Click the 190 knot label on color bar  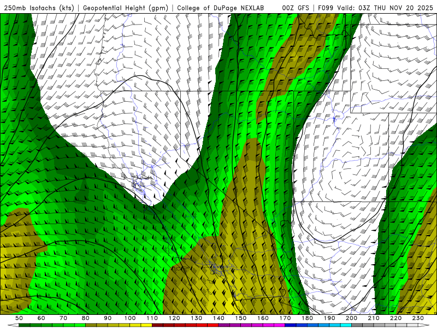(329, 318)
